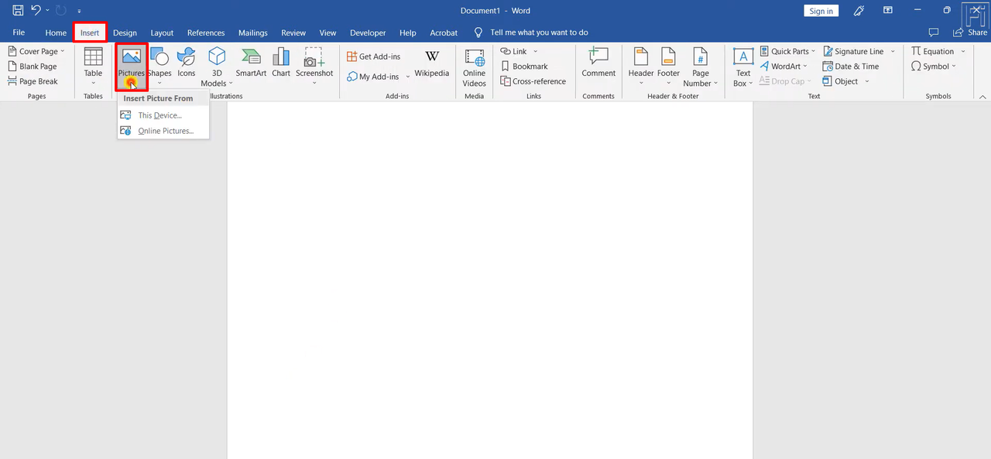
Task: Insert a Cross-reference
Action: (x=533, y=81)
